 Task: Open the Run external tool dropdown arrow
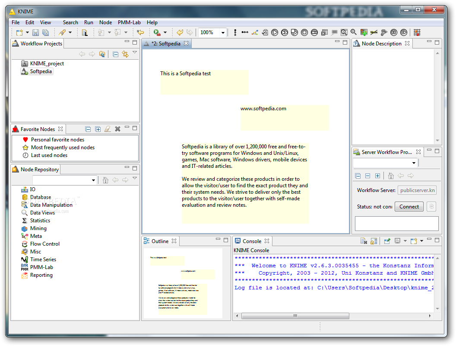165,32
